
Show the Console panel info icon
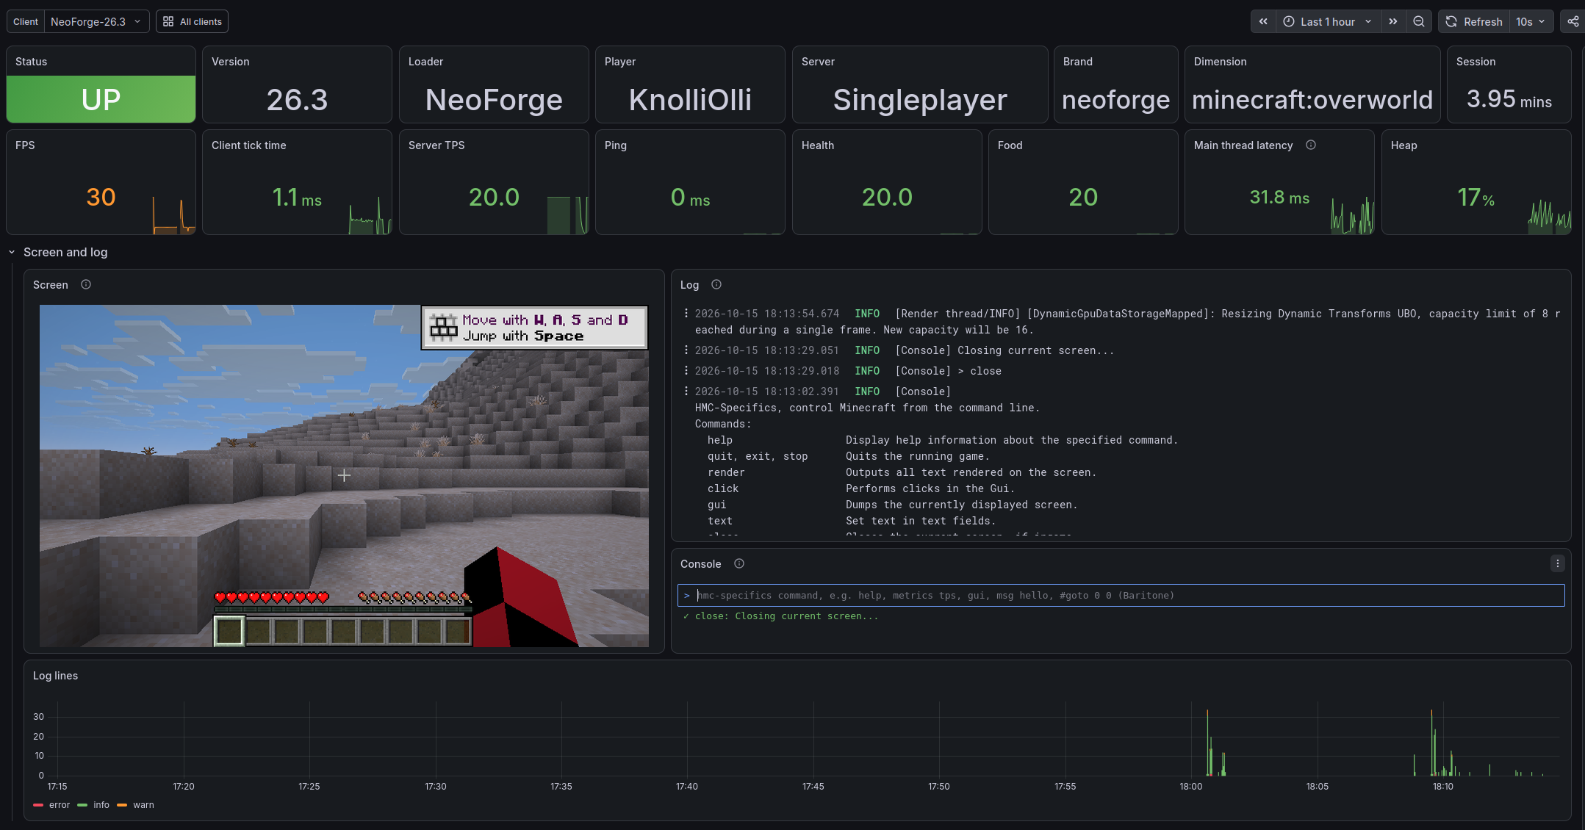pos(739,564)
